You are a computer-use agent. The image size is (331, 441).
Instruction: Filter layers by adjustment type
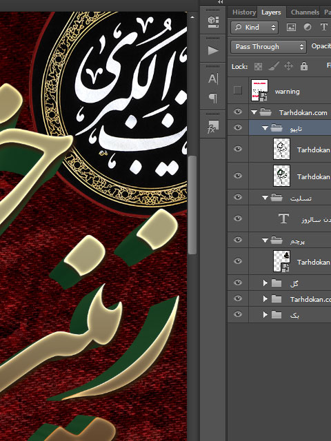point(308,28)
